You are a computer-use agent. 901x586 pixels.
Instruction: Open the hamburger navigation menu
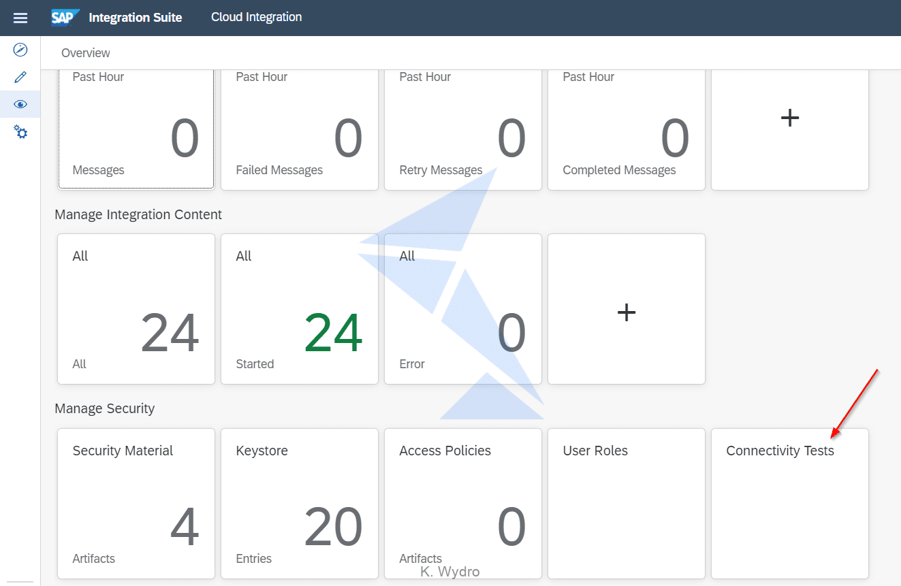pyautogui.click(x=20, y=18)
